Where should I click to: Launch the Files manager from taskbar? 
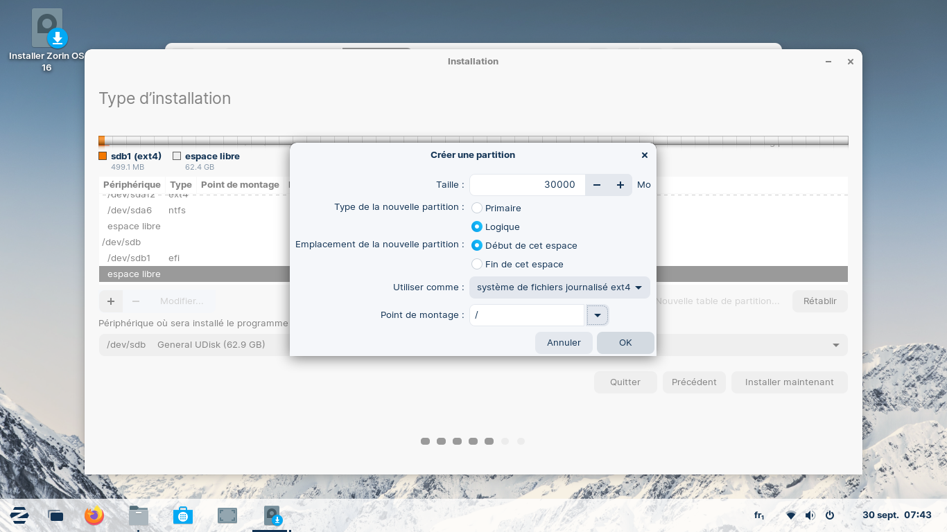139,515
